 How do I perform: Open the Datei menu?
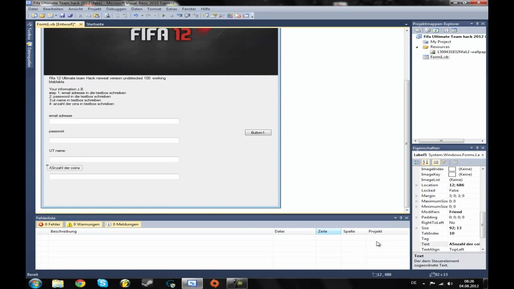[33, 9]
